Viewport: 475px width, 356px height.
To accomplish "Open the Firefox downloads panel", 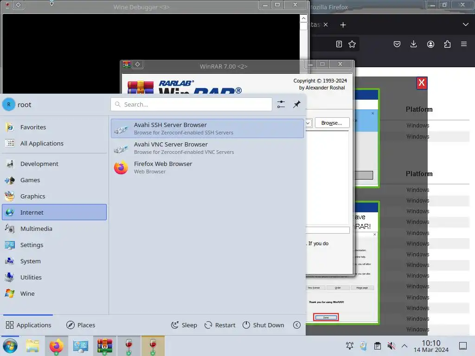I will click(413, 44).
